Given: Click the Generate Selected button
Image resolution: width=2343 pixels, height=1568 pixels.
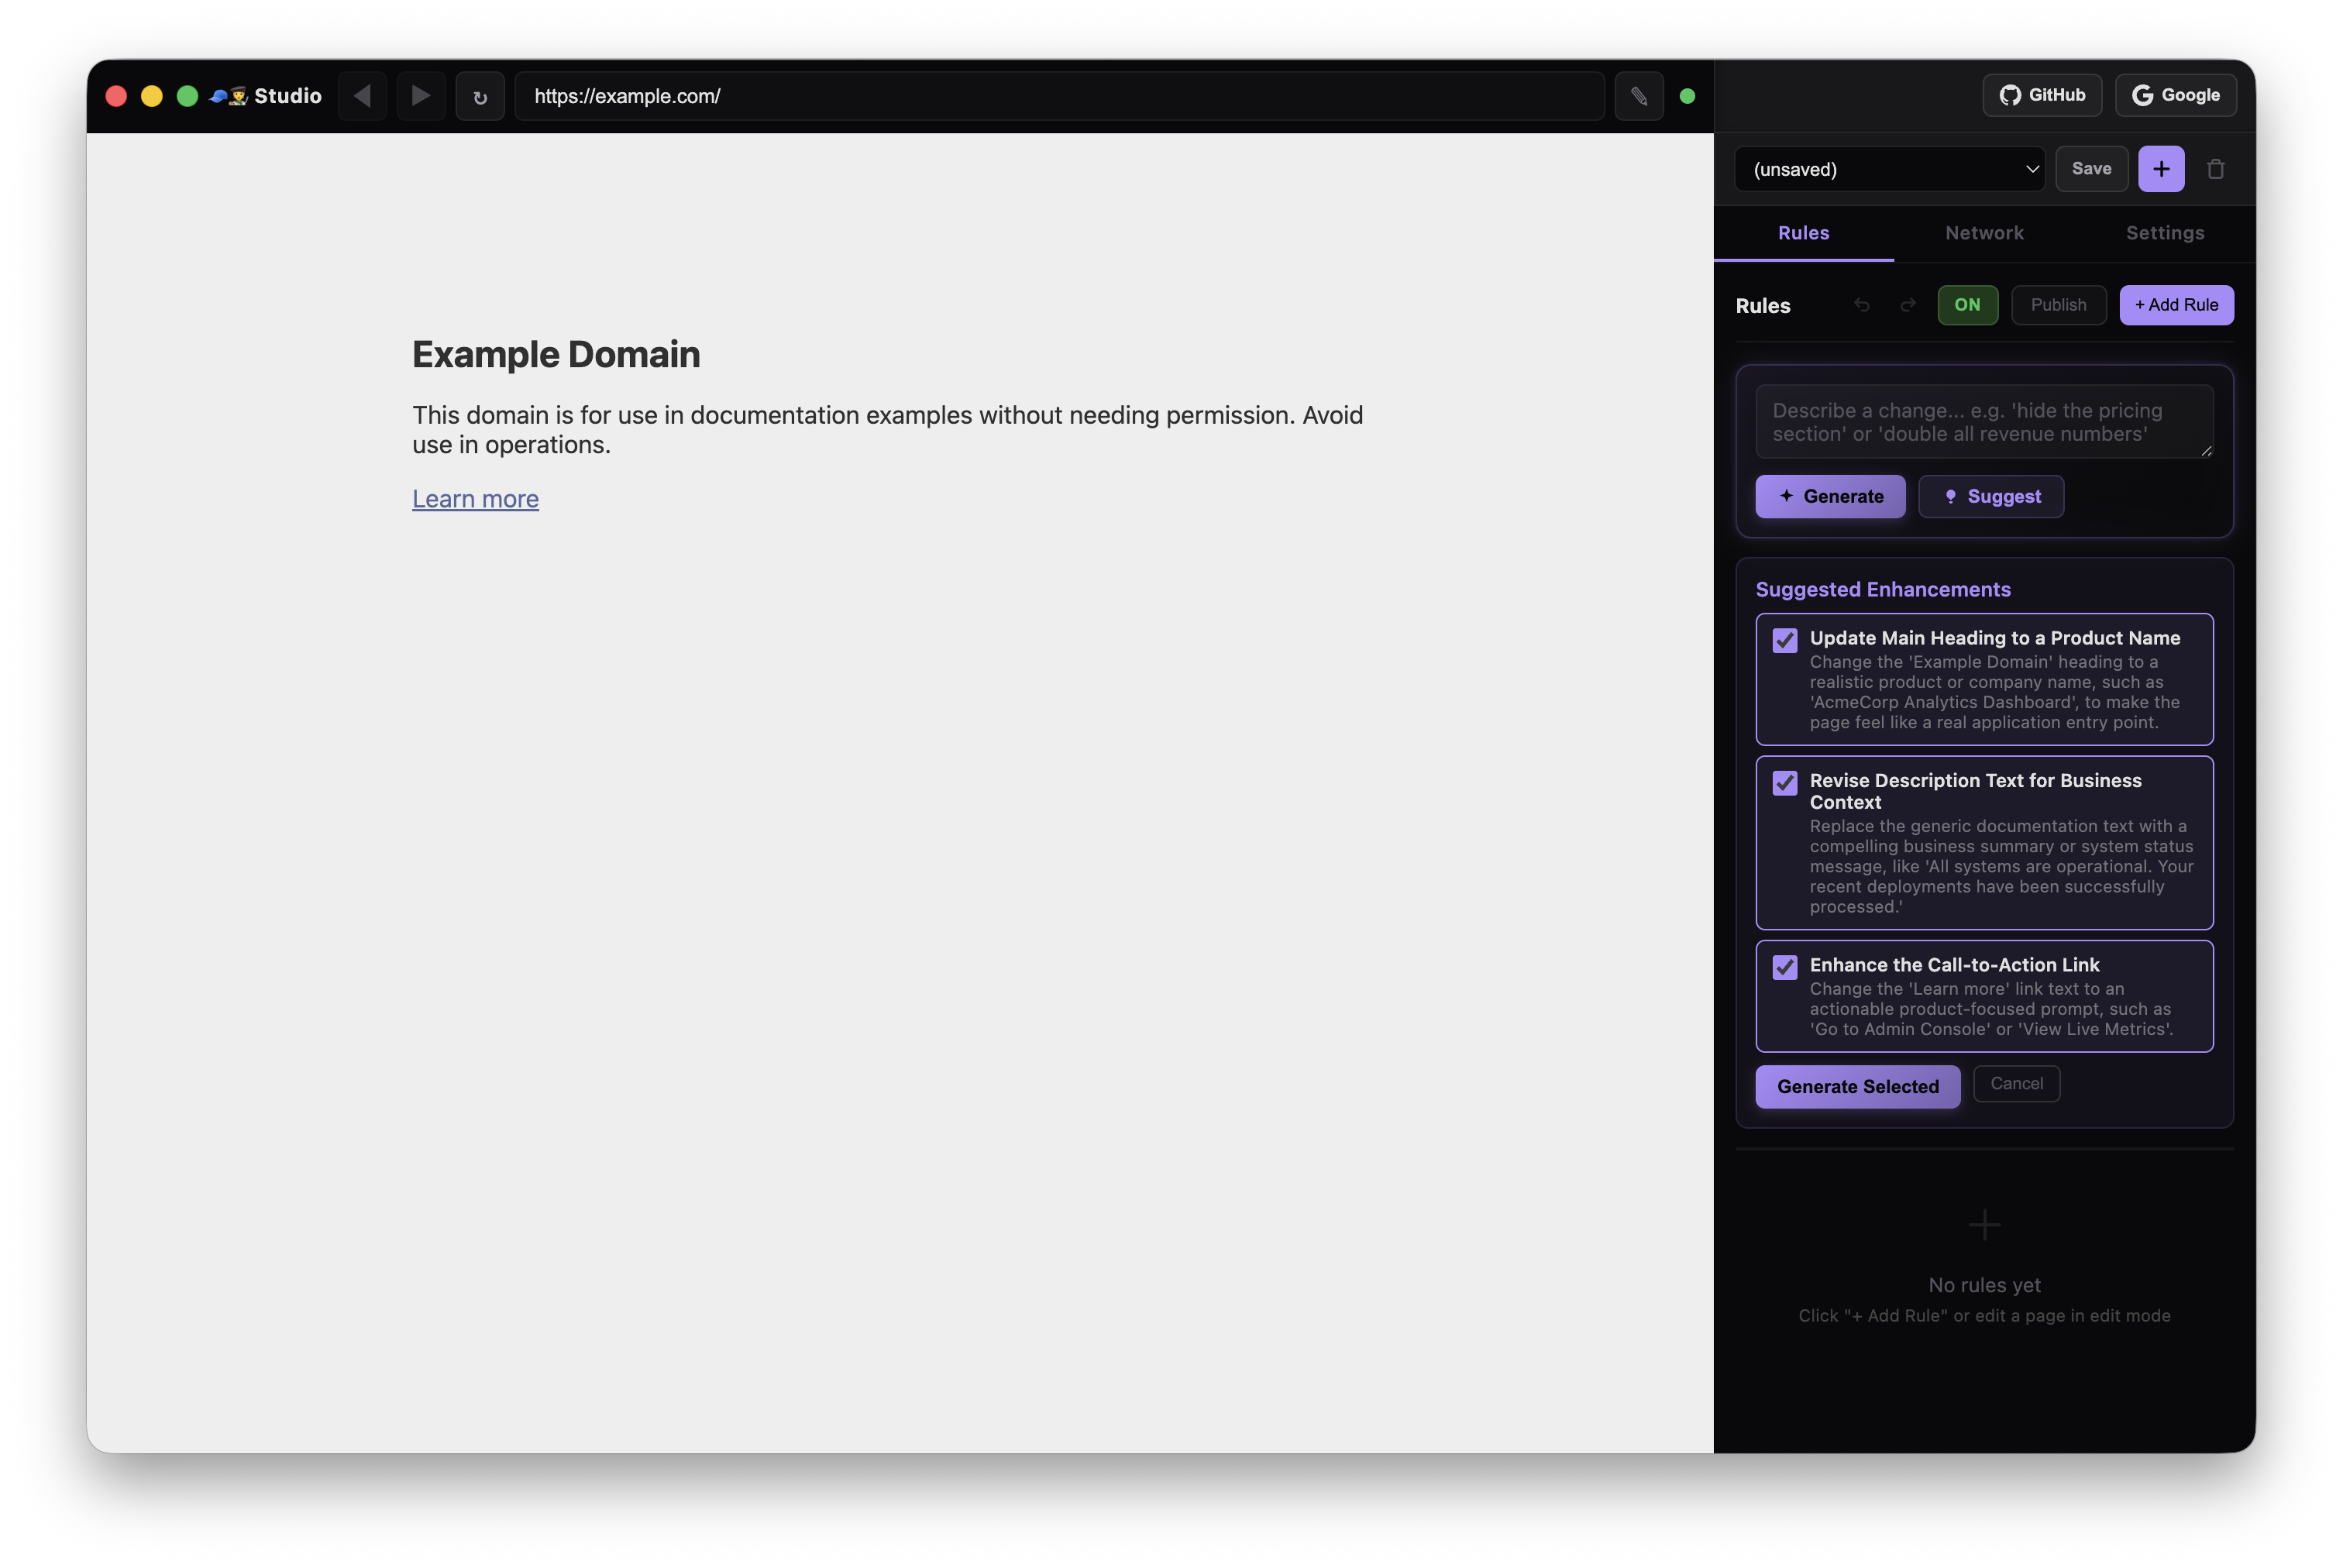Looking at the screenshot, I should tap(1857, 1086).
